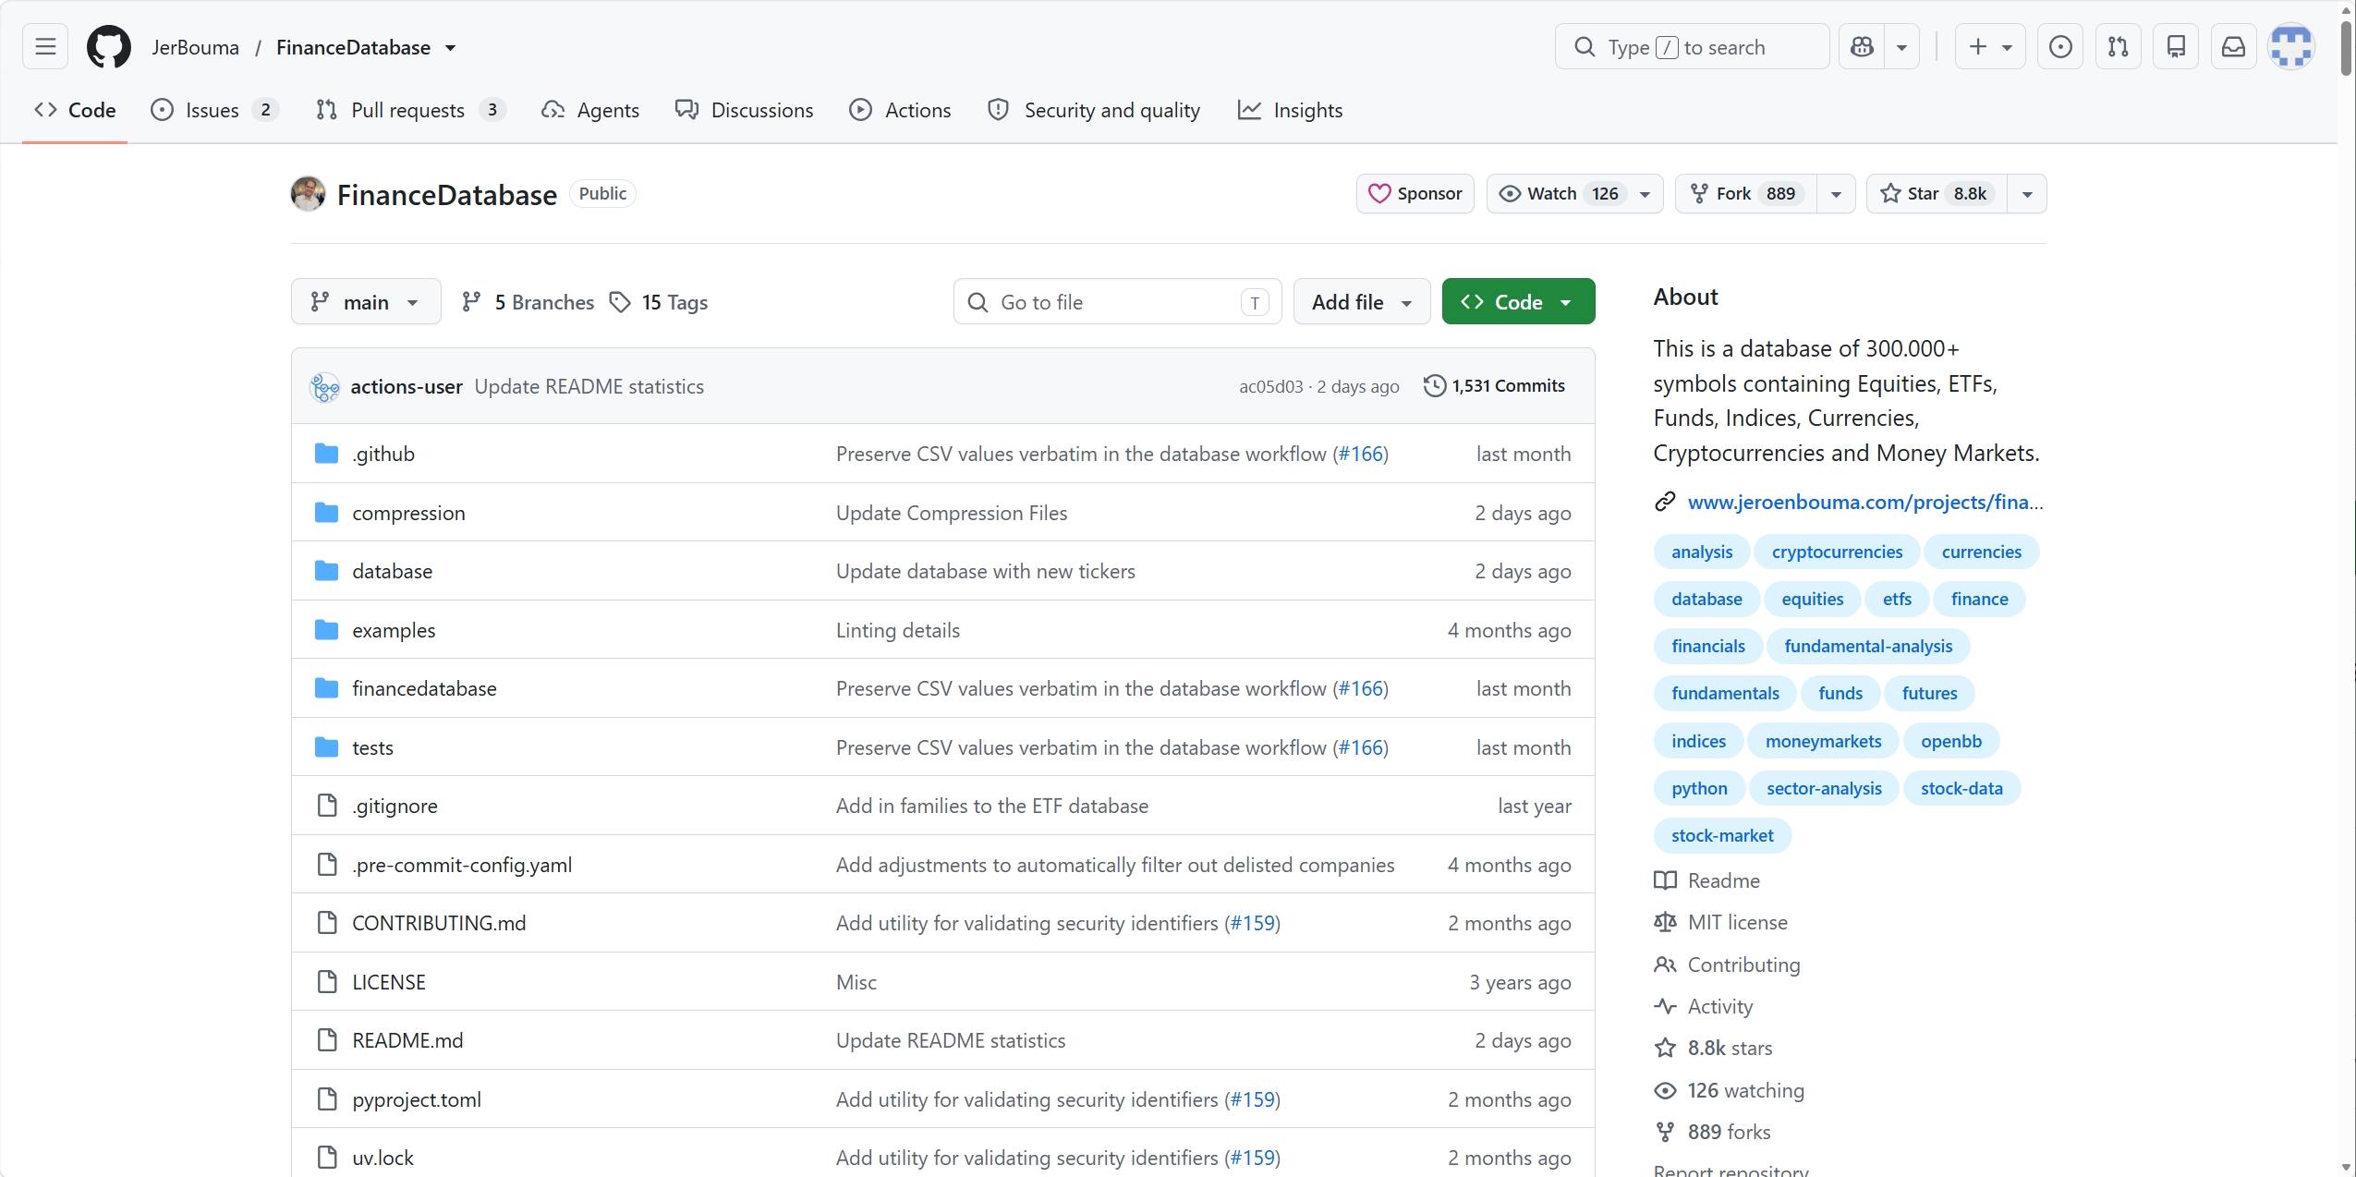The height and width of the screenshot is (1177, 2356).
Task: Open the pyproject.toml file
Action: 417,1099
